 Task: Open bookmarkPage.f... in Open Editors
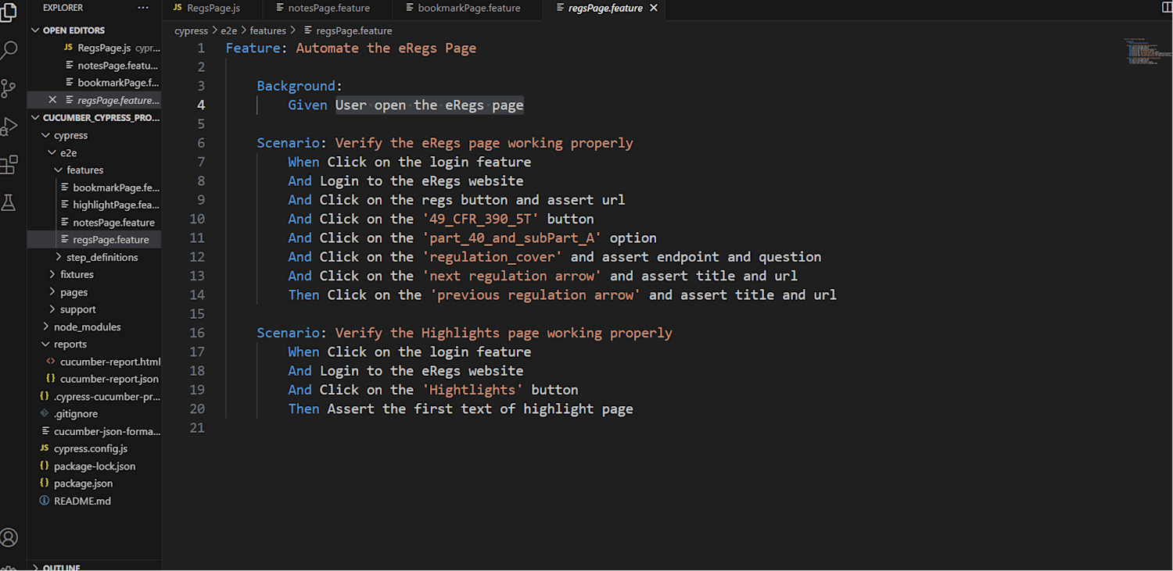[x=118, y=83]
